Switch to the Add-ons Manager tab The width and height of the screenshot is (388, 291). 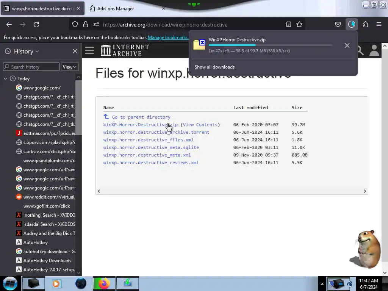pos(127,8)
